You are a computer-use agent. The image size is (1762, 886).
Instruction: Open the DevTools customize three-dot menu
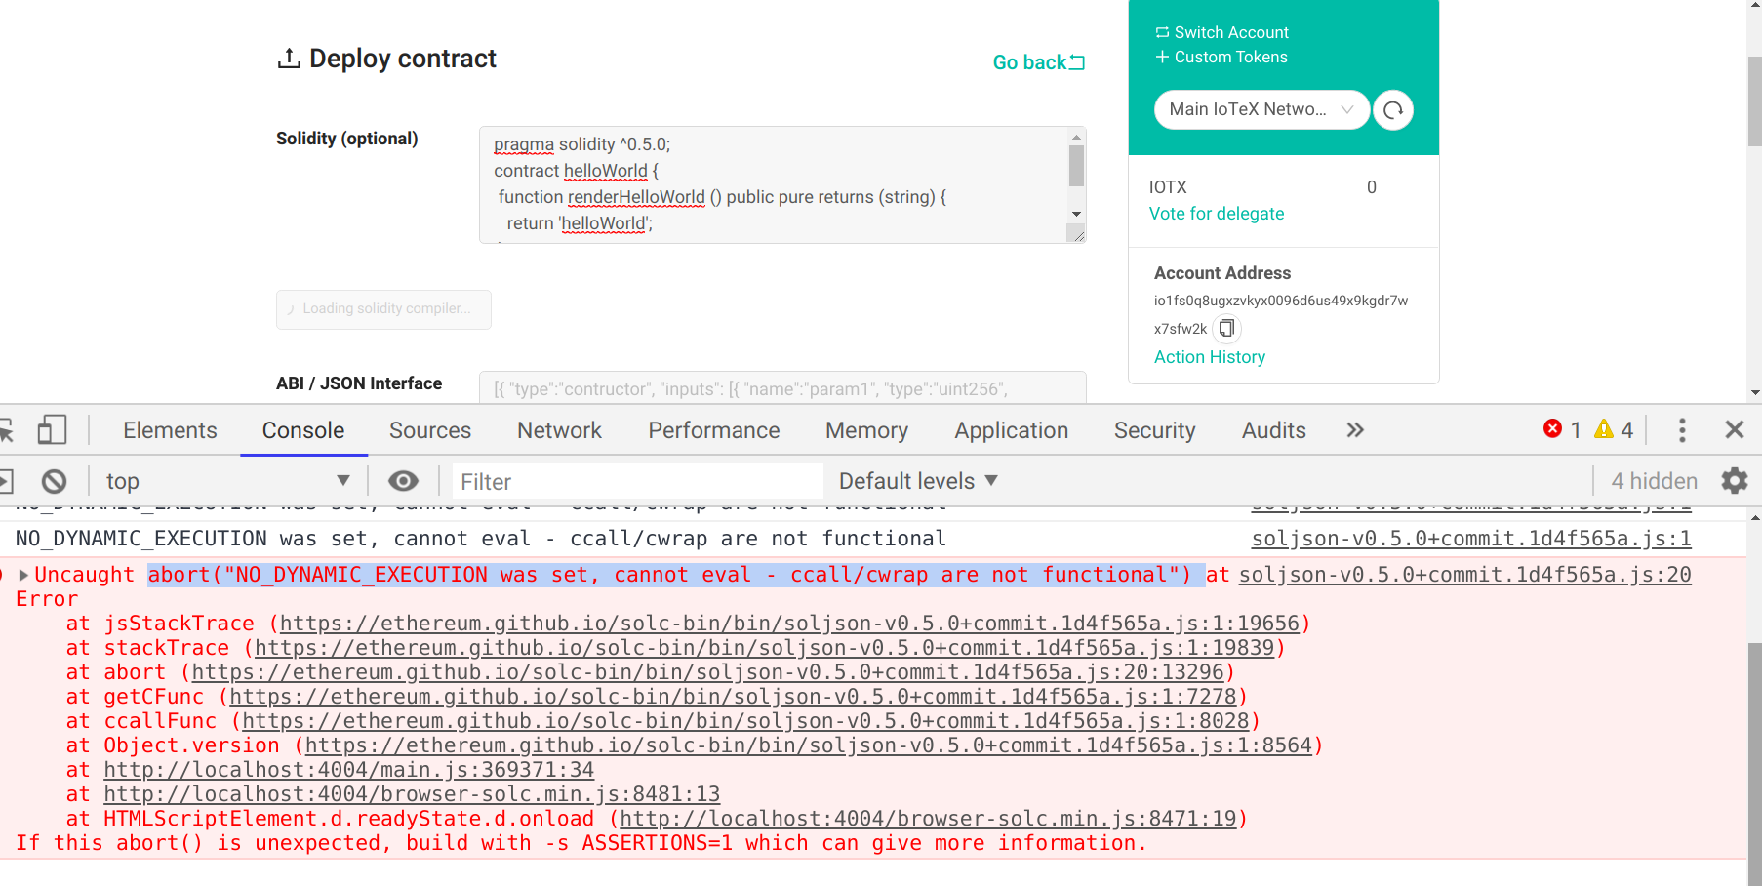1682,429
